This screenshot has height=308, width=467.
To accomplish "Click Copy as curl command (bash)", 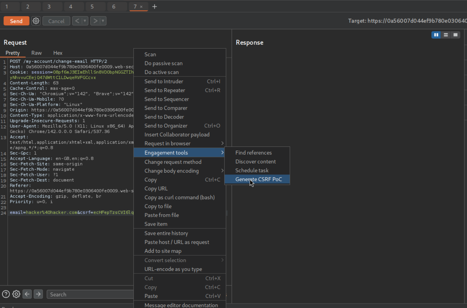I will coord(179,198).
